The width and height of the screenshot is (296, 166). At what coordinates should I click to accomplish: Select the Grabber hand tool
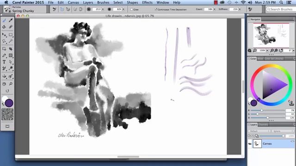[4, 84]
